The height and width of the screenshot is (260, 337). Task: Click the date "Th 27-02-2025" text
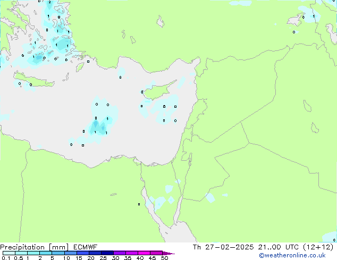pyautogui.click(x=223, y=247)
